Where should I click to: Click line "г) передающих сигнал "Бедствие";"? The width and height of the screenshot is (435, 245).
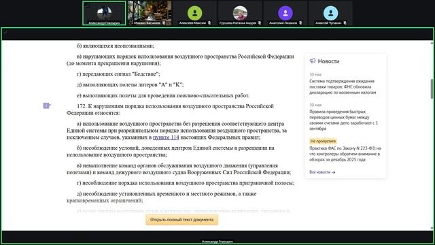(118, 74)
